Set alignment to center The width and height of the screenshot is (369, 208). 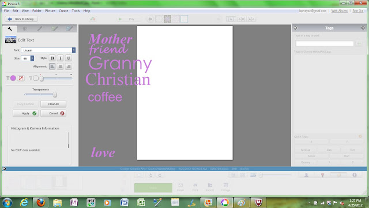point(61,66)
